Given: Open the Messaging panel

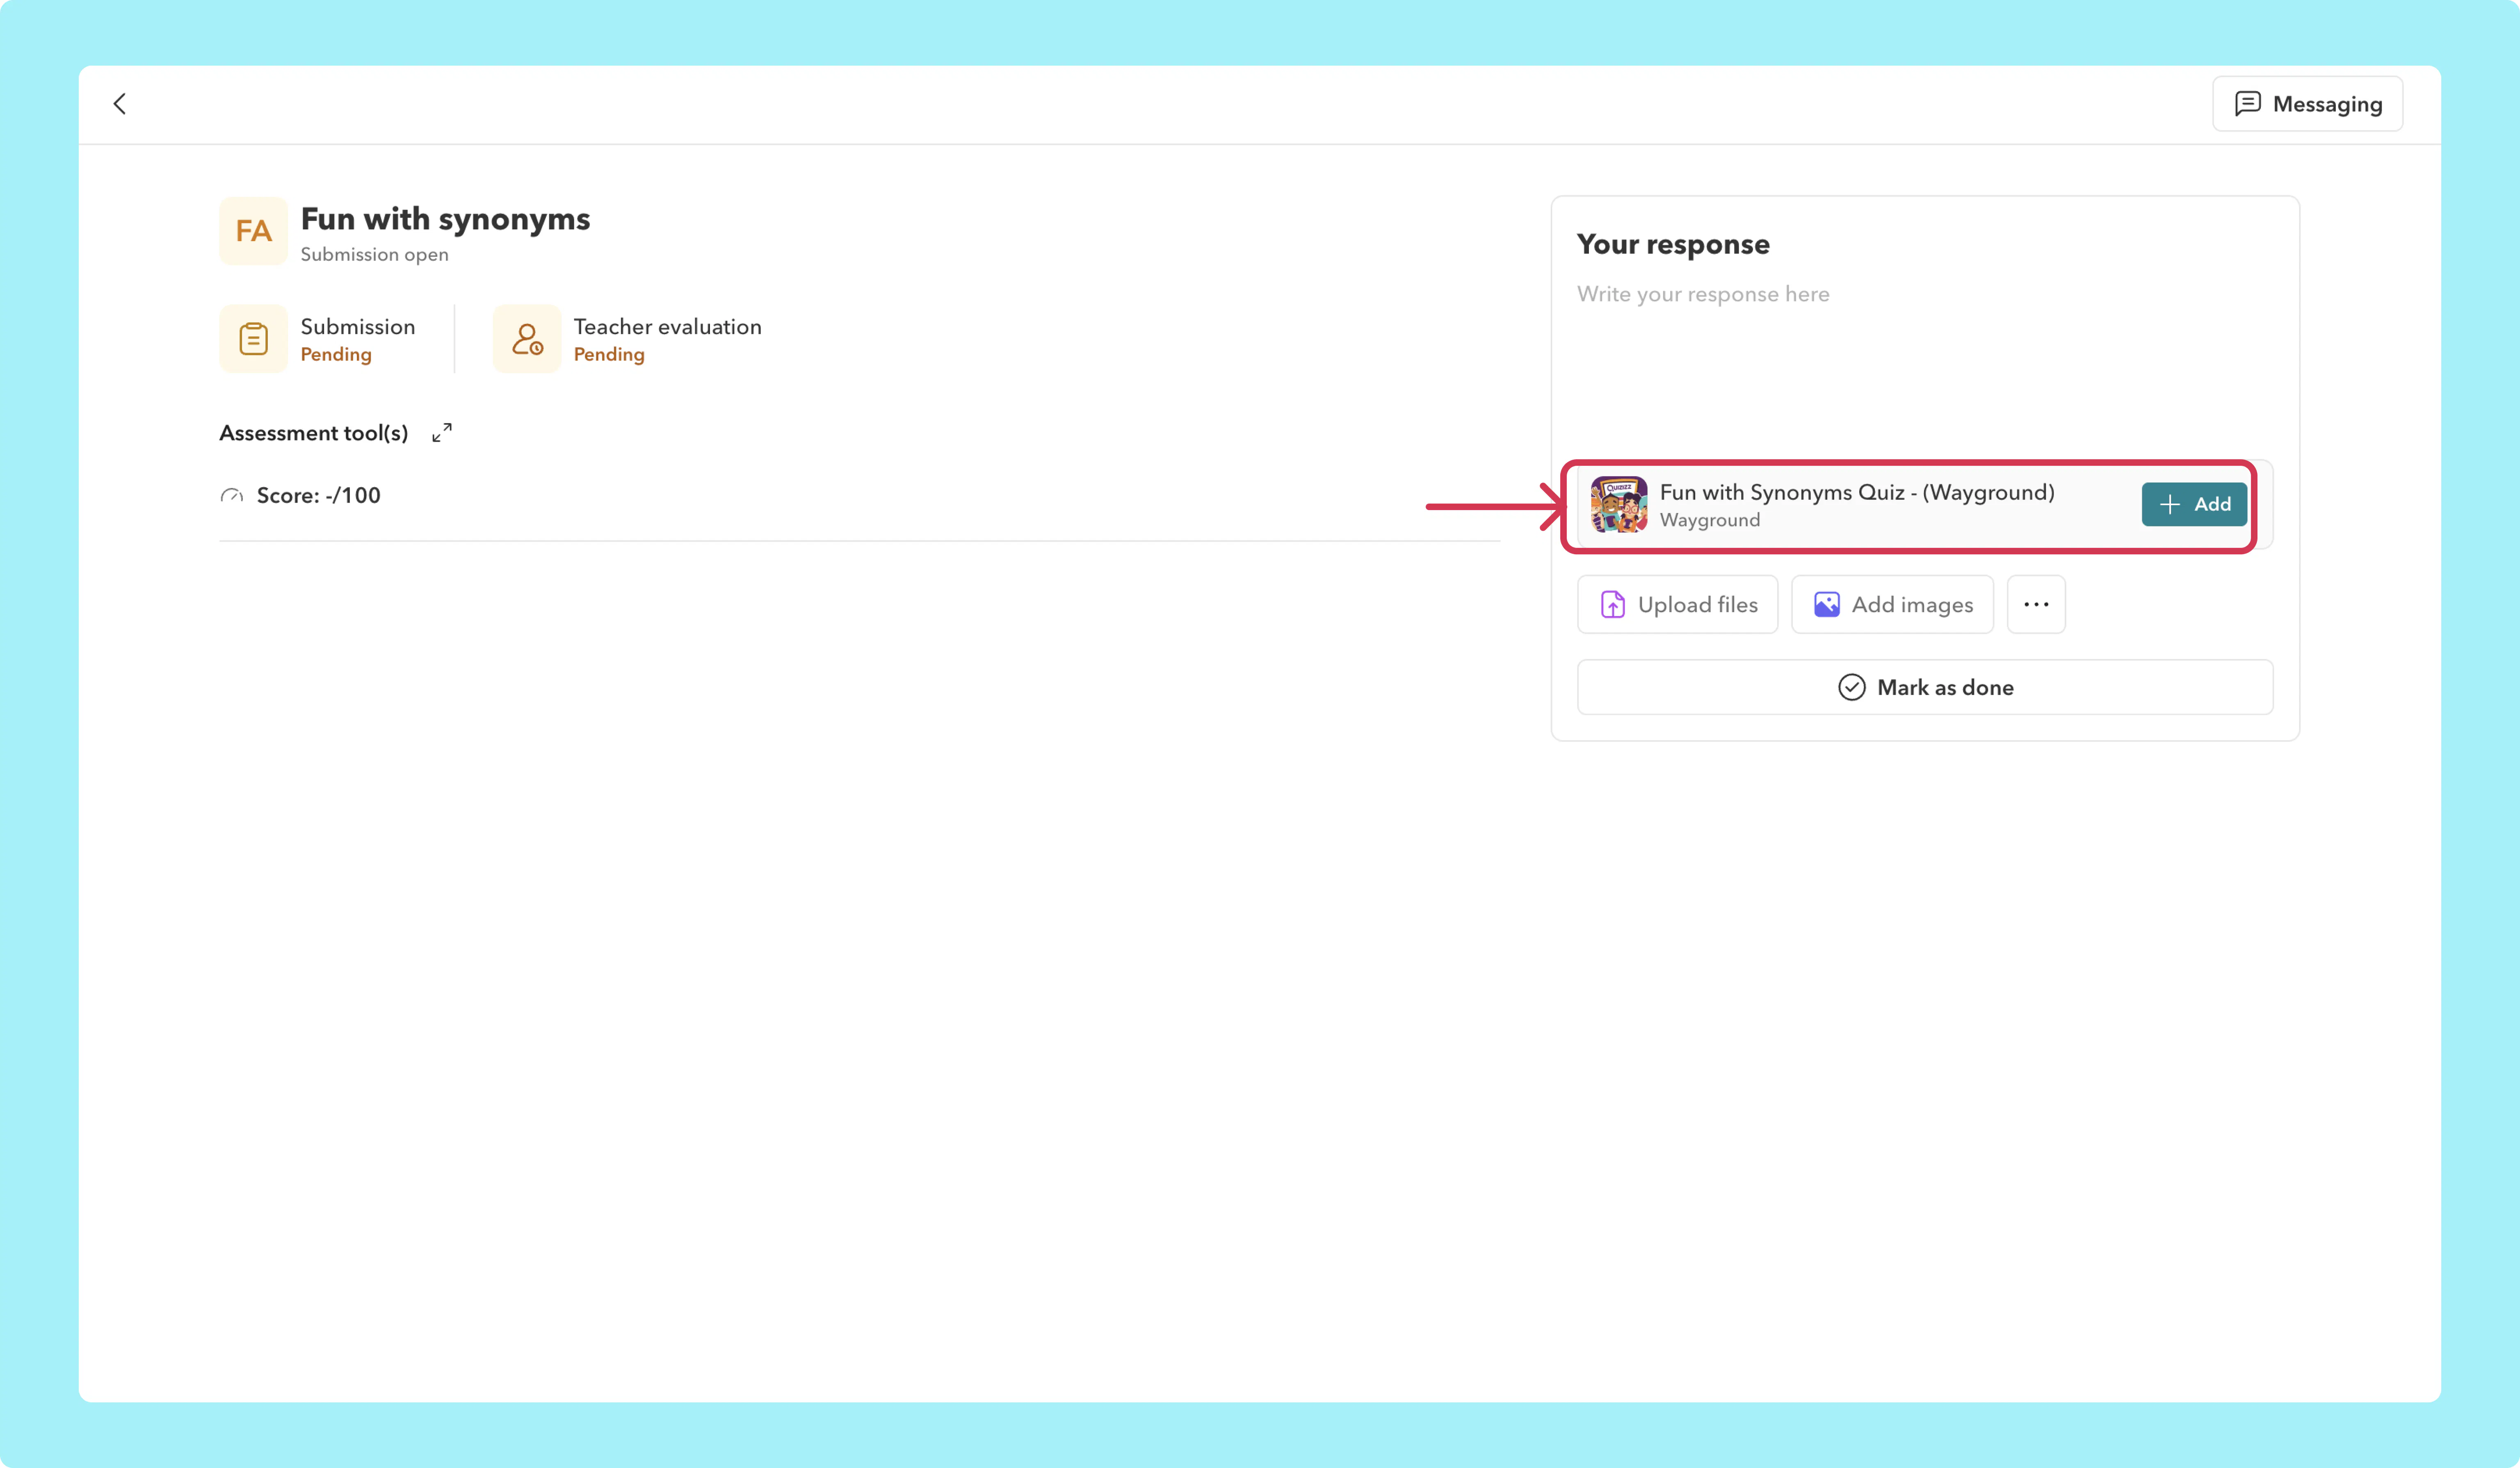Looking at the screenshot, I should click(2307, 104).
